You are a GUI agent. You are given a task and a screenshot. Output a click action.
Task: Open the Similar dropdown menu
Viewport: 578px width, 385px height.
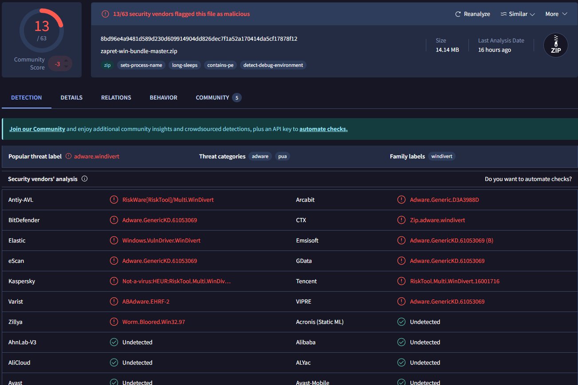(x=518, y=14)
